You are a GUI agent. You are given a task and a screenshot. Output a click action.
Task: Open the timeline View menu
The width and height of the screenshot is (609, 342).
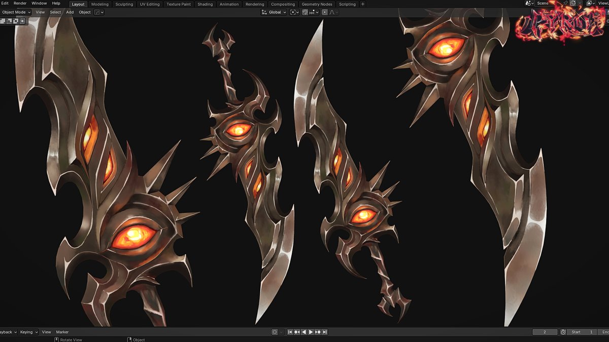click(46, 332)
